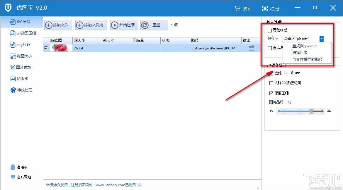The height and width of the screenshot is (190, 343).
Task: Close the 优图宝 window
Action: point(333,8)
